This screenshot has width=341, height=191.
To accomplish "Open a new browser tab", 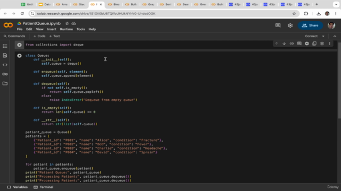I will [x=316, y=4].
